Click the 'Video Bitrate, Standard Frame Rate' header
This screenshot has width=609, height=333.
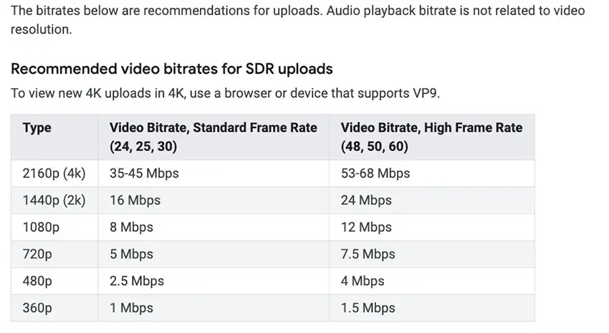(x=214, y=137)
